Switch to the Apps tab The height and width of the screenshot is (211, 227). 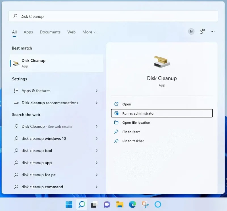coord(28,32)
